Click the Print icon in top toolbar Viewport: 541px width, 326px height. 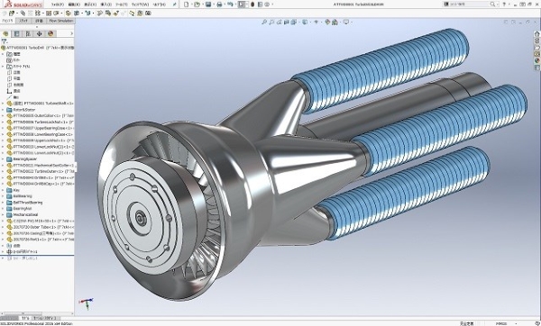click(219, 5)
